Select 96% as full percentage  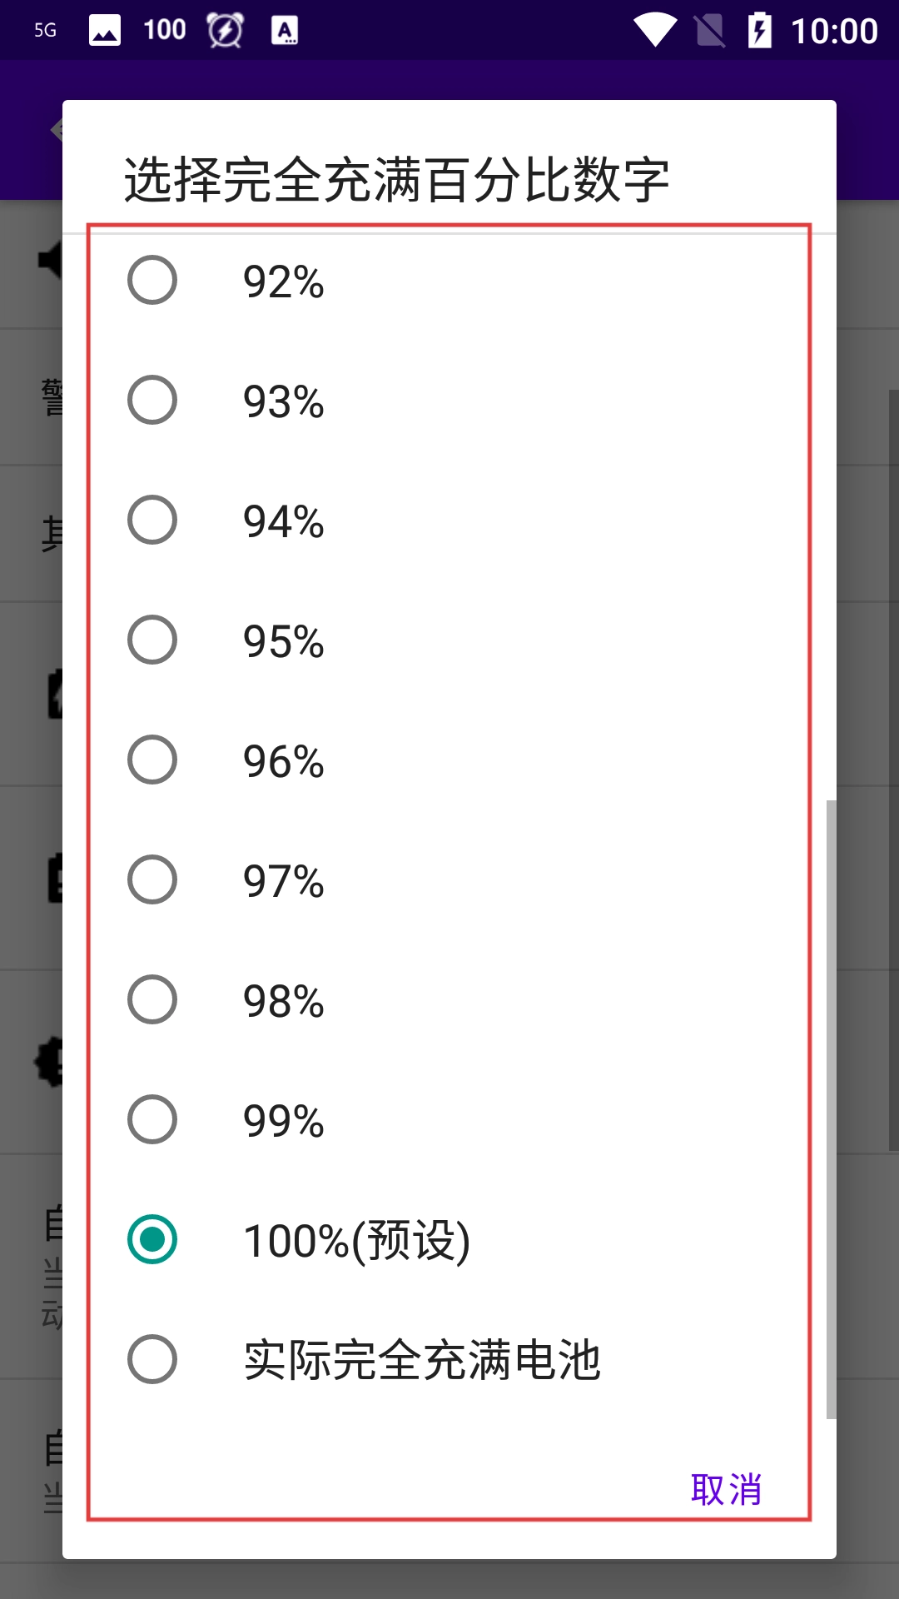tap(152, 760)
